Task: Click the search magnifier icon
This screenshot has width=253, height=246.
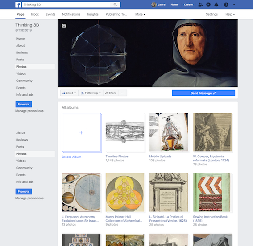Action: tap(115, 4)
